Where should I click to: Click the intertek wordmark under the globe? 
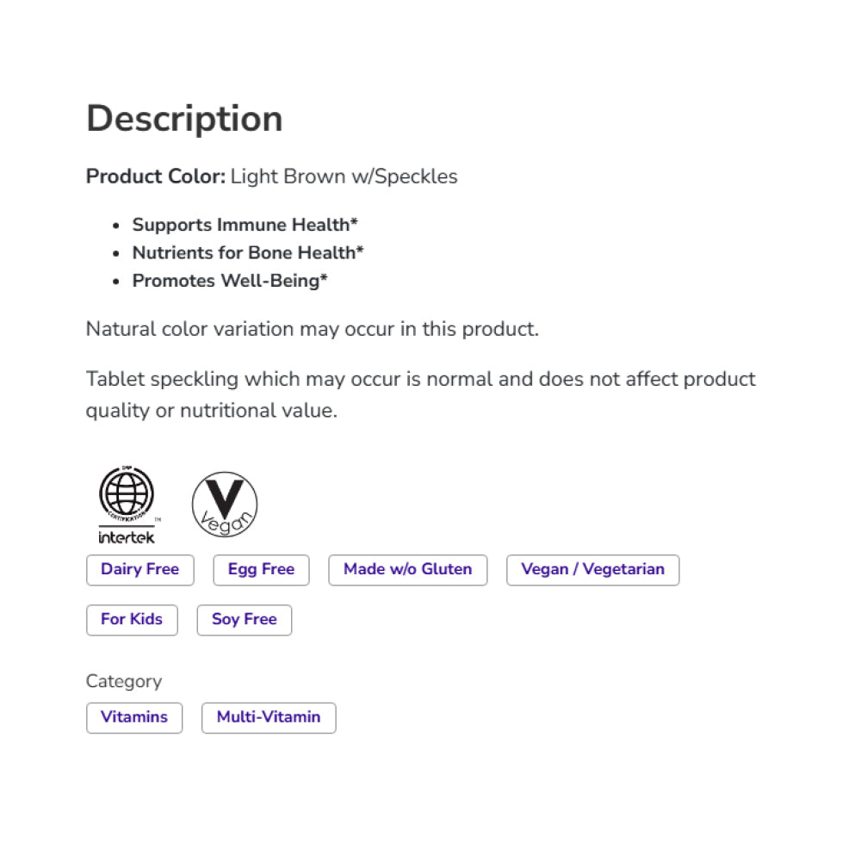(x=126, y=537)
